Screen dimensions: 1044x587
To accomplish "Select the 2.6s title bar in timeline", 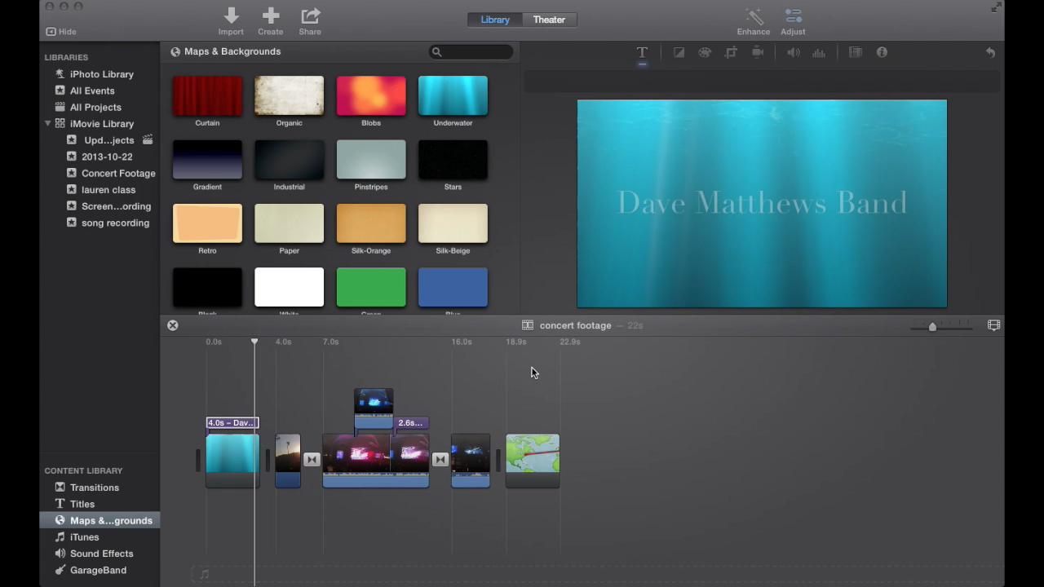I will click(x=411, y=422).
